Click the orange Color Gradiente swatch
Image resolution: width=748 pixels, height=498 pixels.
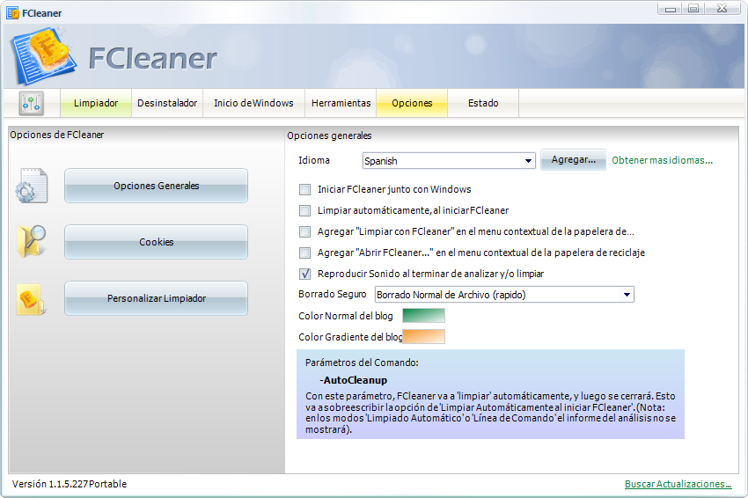423,337
